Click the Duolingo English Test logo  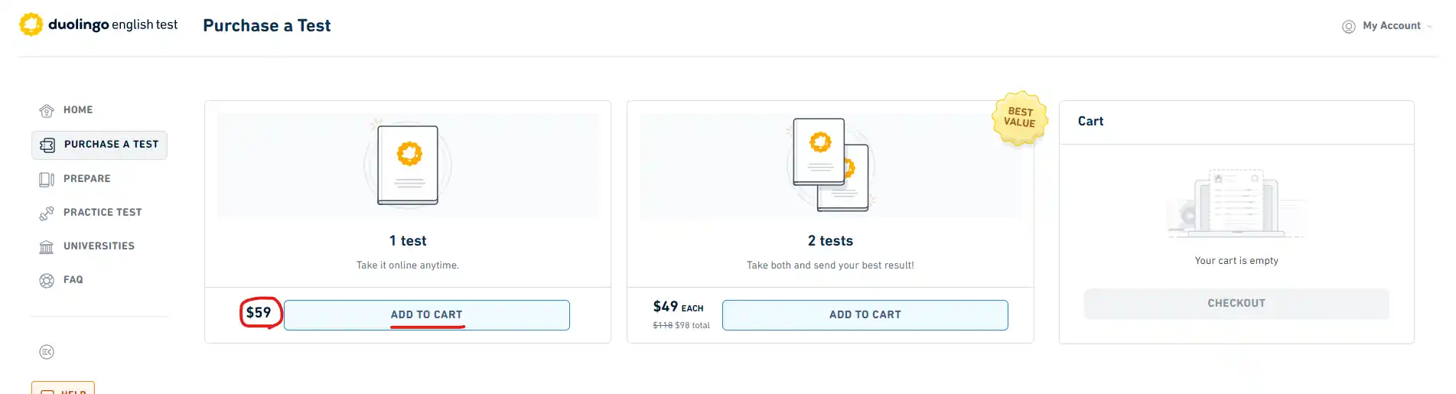98,24
